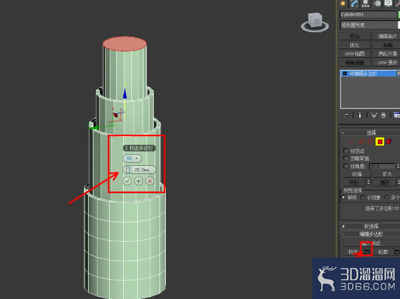Collapse the 选择 rollout header

pos(370,133)
